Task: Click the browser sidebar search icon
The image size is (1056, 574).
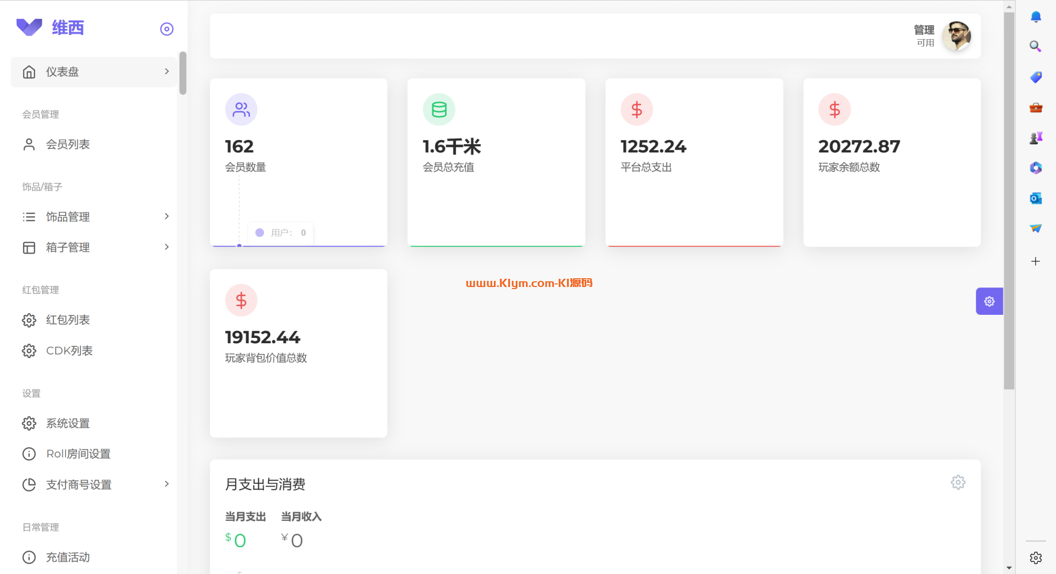Action: coord(1035,46)
